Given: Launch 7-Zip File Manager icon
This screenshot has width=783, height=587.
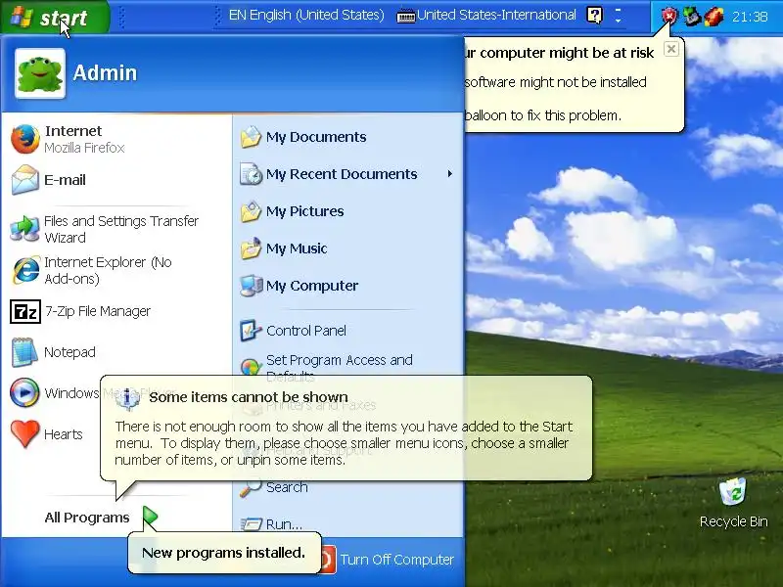Looking at the screenshot, I should [25, 311].
